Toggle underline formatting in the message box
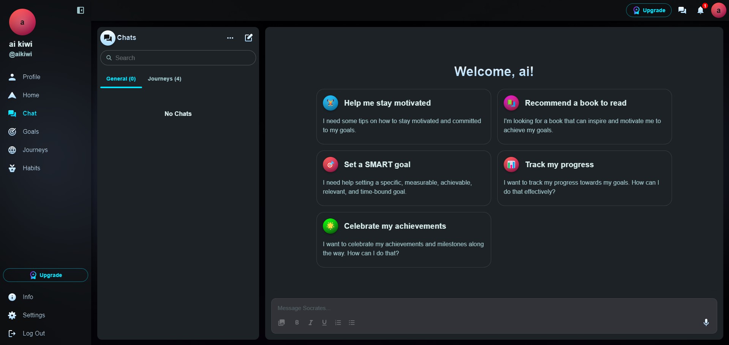Screen dimensions: 729x345 (324, 323)
